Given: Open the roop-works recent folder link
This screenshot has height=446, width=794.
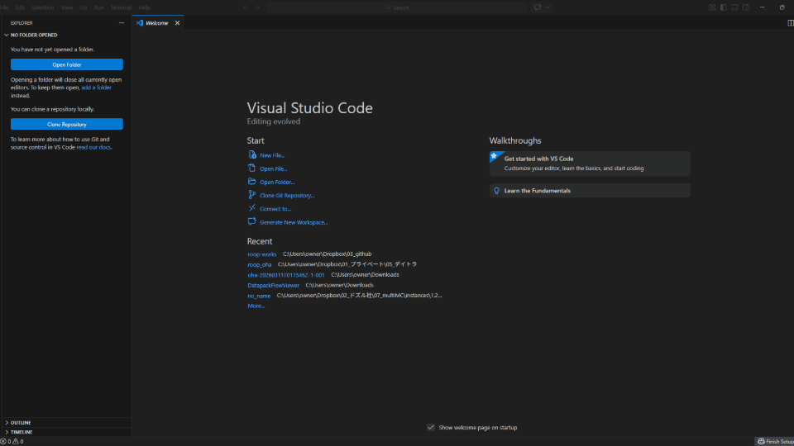Looking at the screenshot, I should 262,254.
